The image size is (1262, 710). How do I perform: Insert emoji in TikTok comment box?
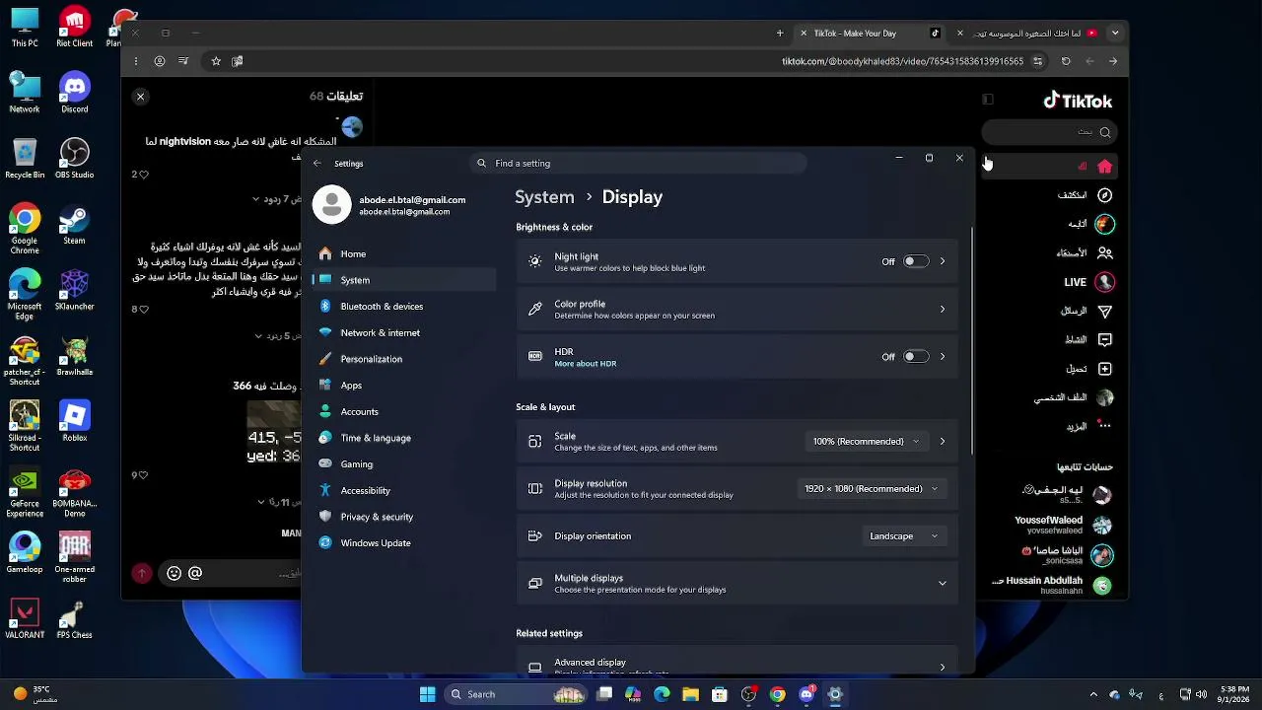tap(175, 573)
